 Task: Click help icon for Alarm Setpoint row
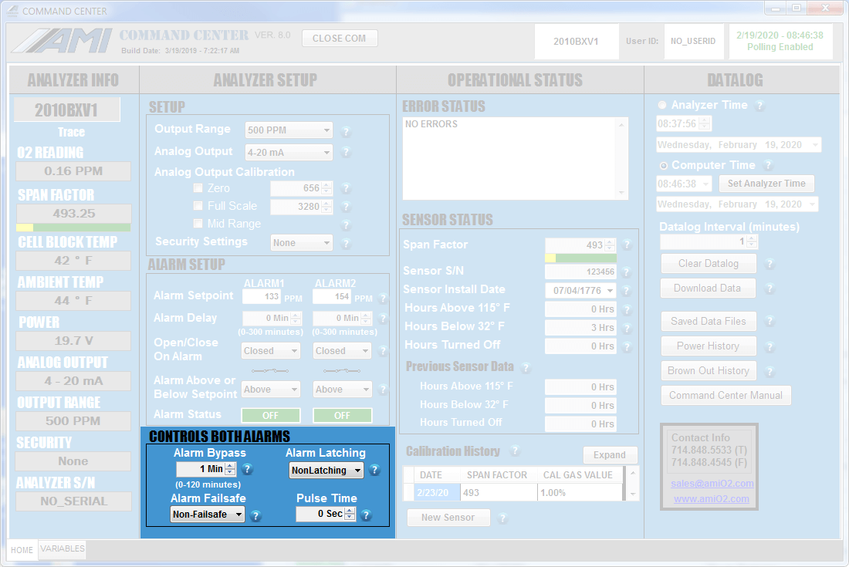(x=383, y=298)
